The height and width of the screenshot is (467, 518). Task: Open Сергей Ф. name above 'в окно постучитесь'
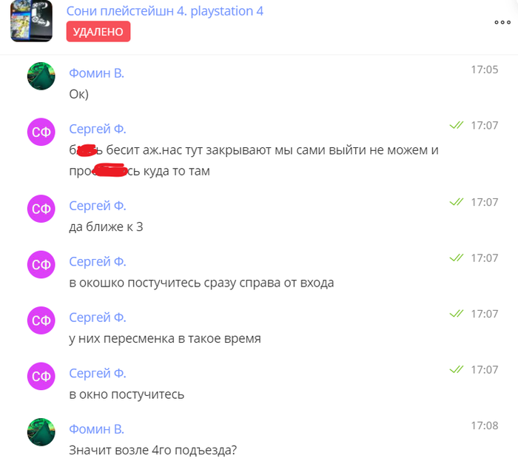click(x=98, y=373)
